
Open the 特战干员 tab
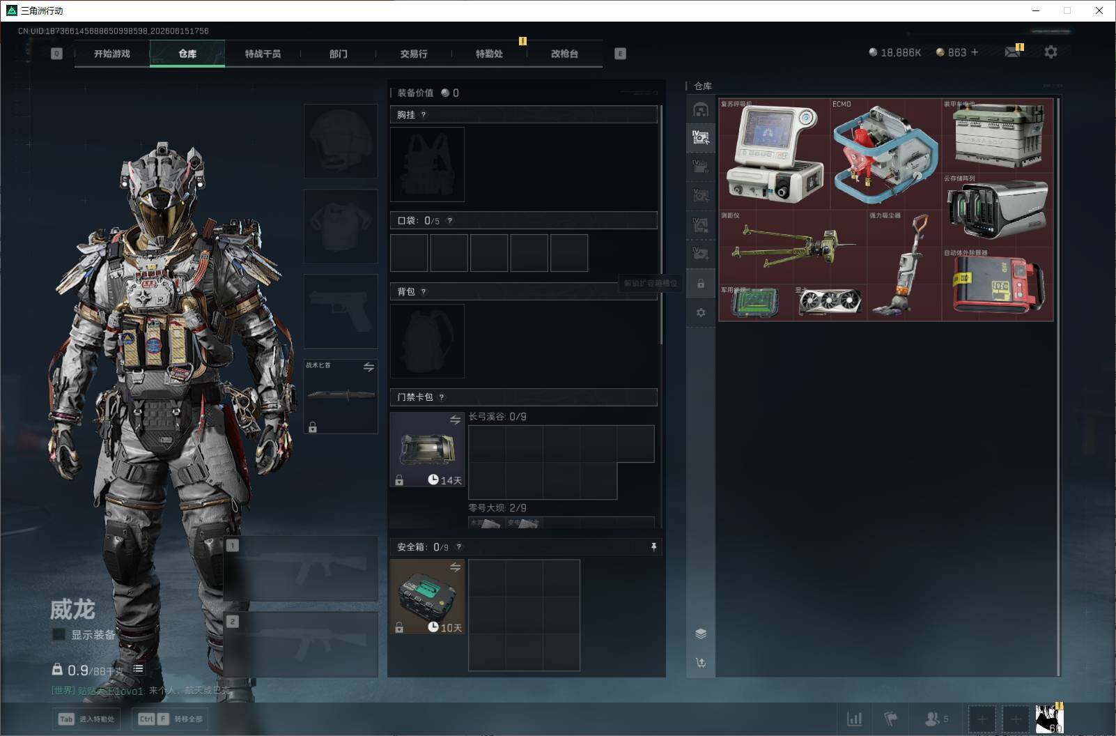point(263,54)
